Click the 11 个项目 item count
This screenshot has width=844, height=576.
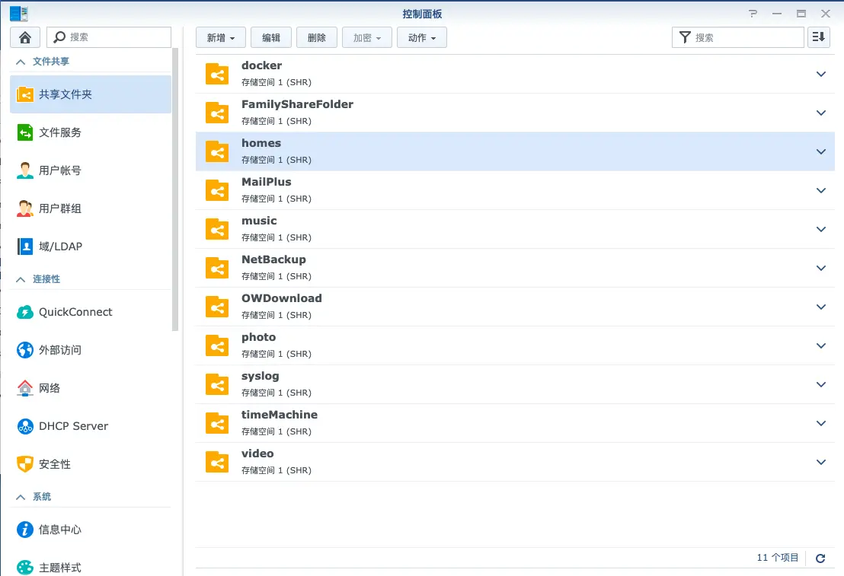point(778,558)
